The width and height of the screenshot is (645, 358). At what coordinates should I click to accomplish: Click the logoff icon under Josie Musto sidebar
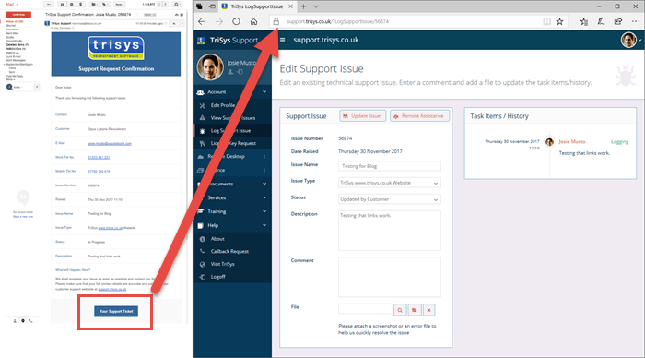click(x=240, y=72)
